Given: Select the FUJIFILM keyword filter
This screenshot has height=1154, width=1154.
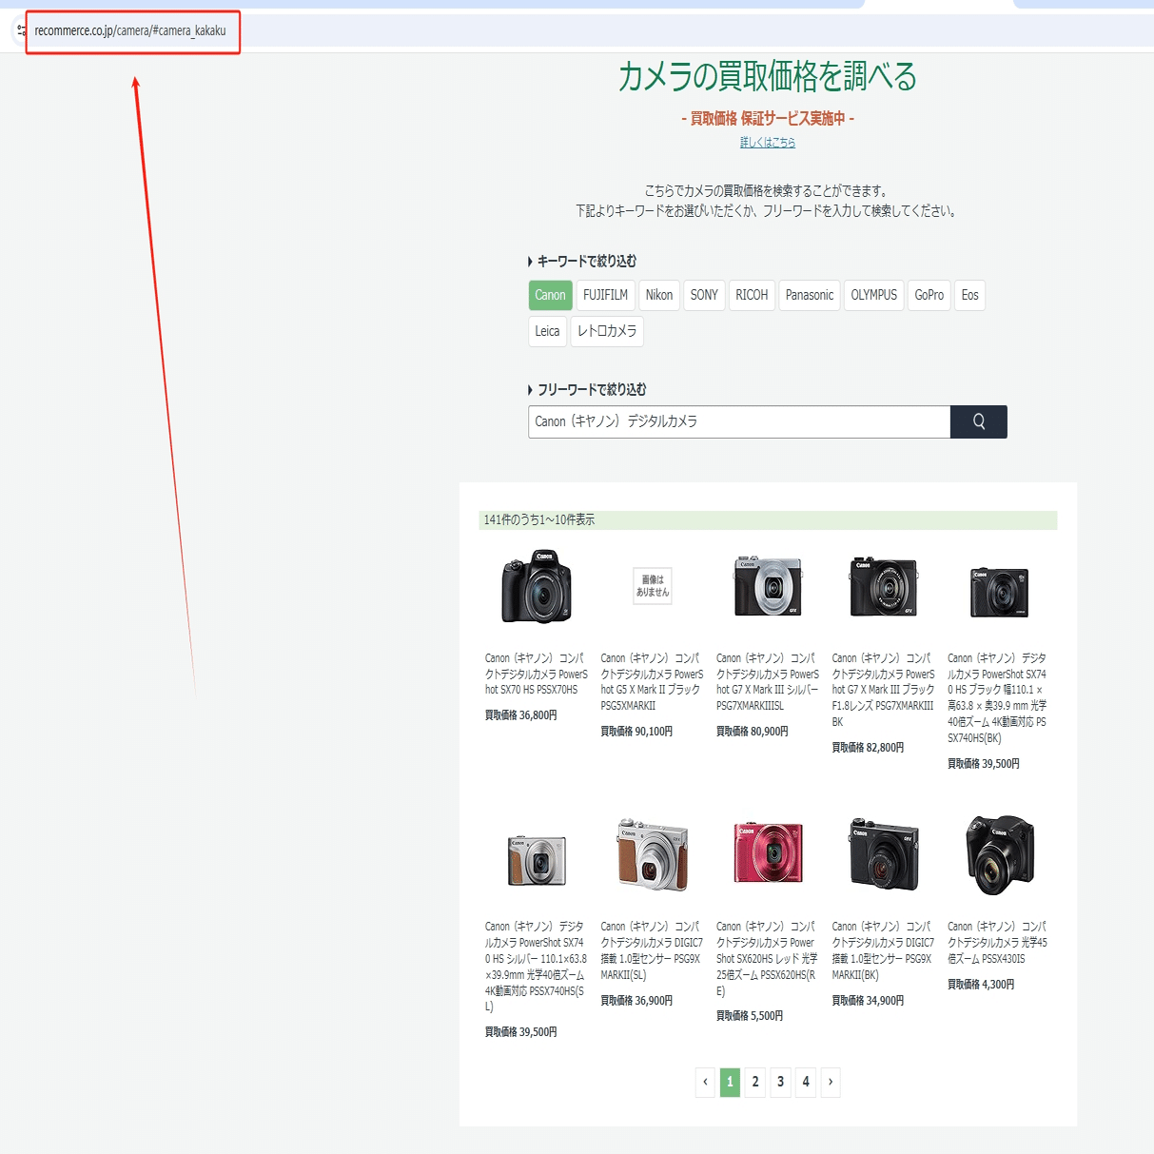Looking at the screenshot, I should tap(605, 295).
